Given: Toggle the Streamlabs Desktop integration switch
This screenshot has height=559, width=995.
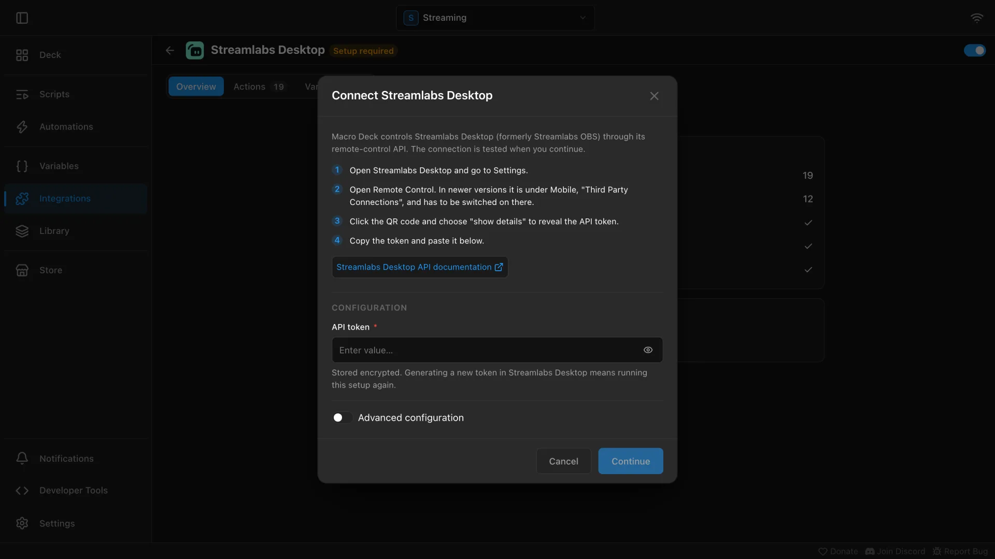Looking at the screenshot, I should coord(975,50).
